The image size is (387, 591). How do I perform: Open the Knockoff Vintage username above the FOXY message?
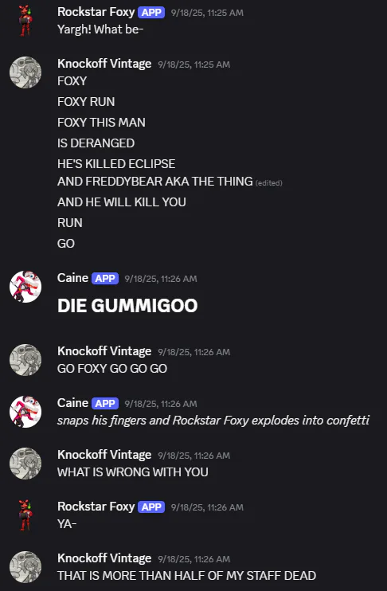(x=104, y=64)
